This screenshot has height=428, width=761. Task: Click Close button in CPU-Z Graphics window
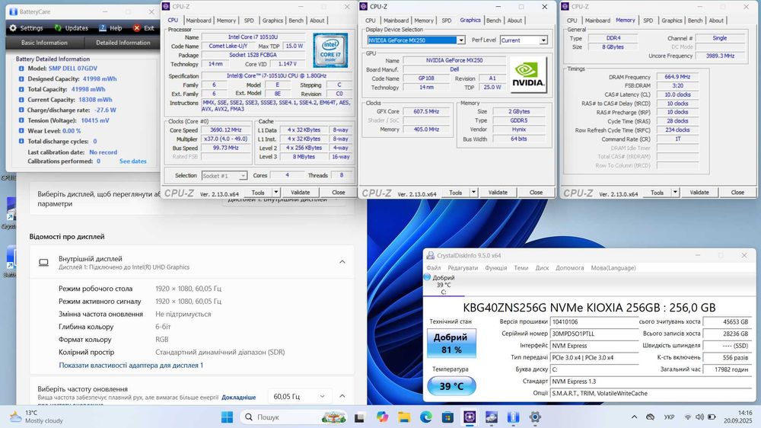pyautogui.click(x=536, y=193)
